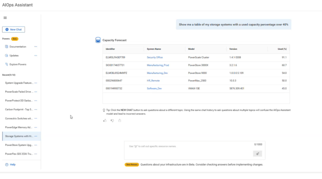
Task: Click the Explore Powers icon
Action: point(7,64)
